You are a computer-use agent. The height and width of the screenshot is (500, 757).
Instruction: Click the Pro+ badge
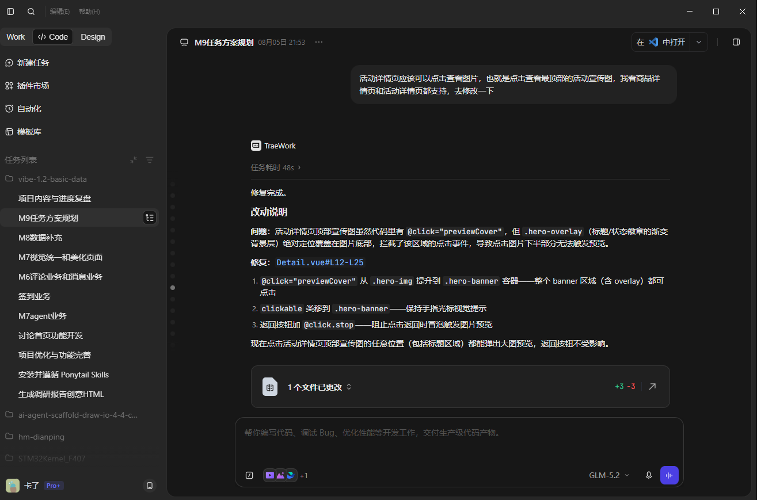[x=54, y=486]
